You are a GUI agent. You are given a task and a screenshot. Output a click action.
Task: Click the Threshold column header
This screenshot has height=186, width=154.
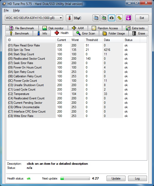[93, 40]
